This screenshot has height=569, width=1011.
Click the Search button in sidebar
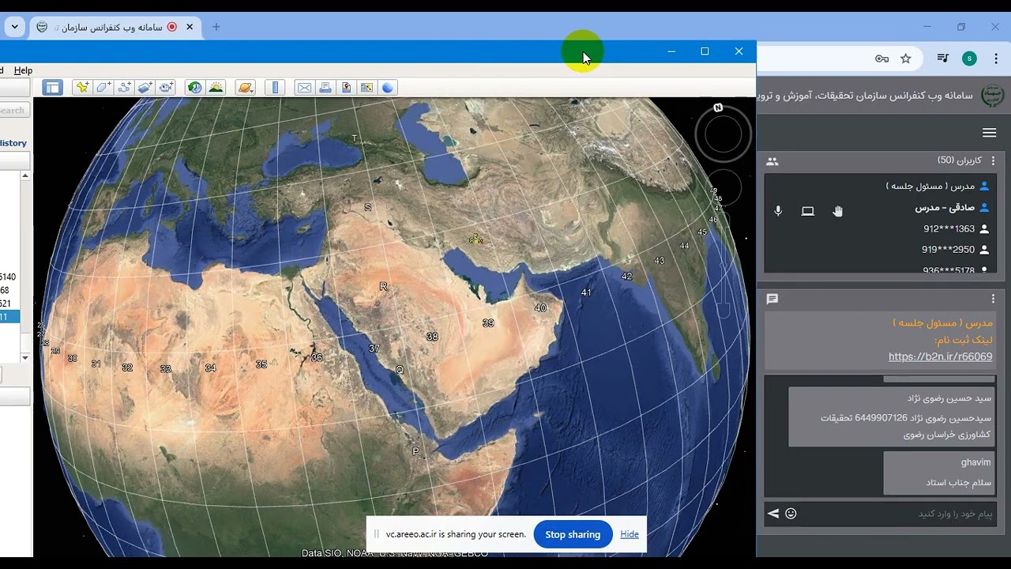pyautogui.click(x=14, y=111)
